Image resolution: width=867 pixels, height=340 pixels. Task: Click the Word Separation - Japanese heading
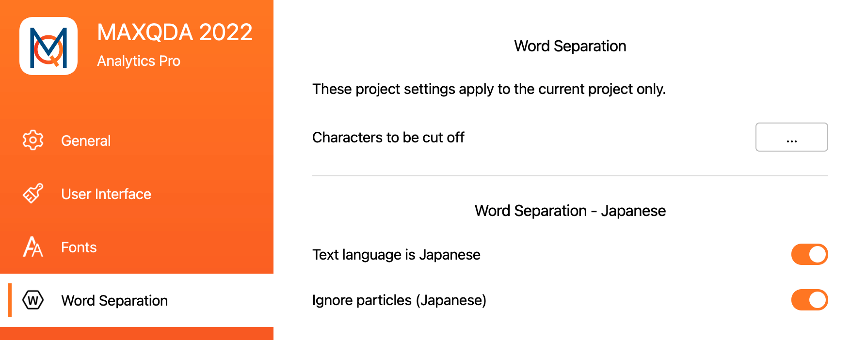click(570, 210)
